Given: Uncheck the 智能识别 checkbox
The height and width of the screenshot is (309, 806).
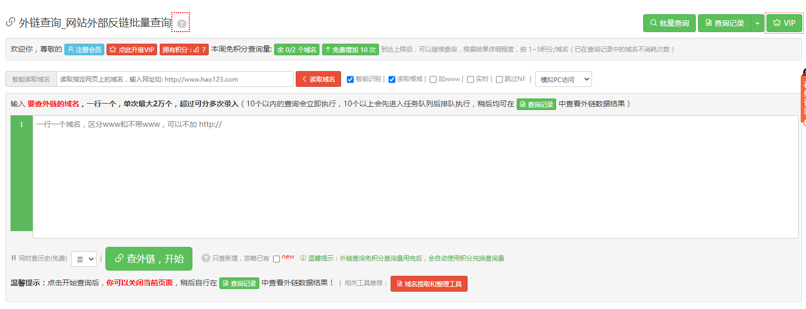Looking at the screenshot, I should [350, 79].
